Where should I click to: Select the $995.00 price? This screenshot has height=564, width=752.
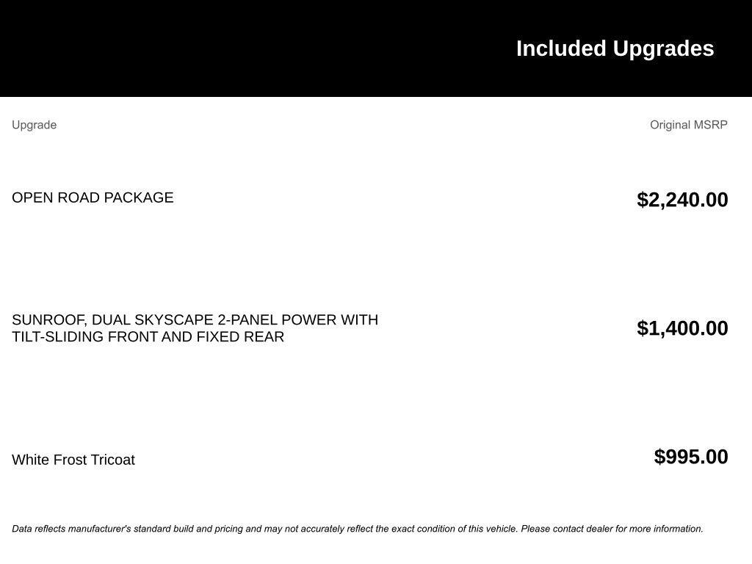(x=691, y=457)
